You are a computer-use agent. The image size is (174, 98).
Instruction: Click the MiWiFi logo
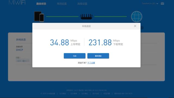click(x=17, y=2)
